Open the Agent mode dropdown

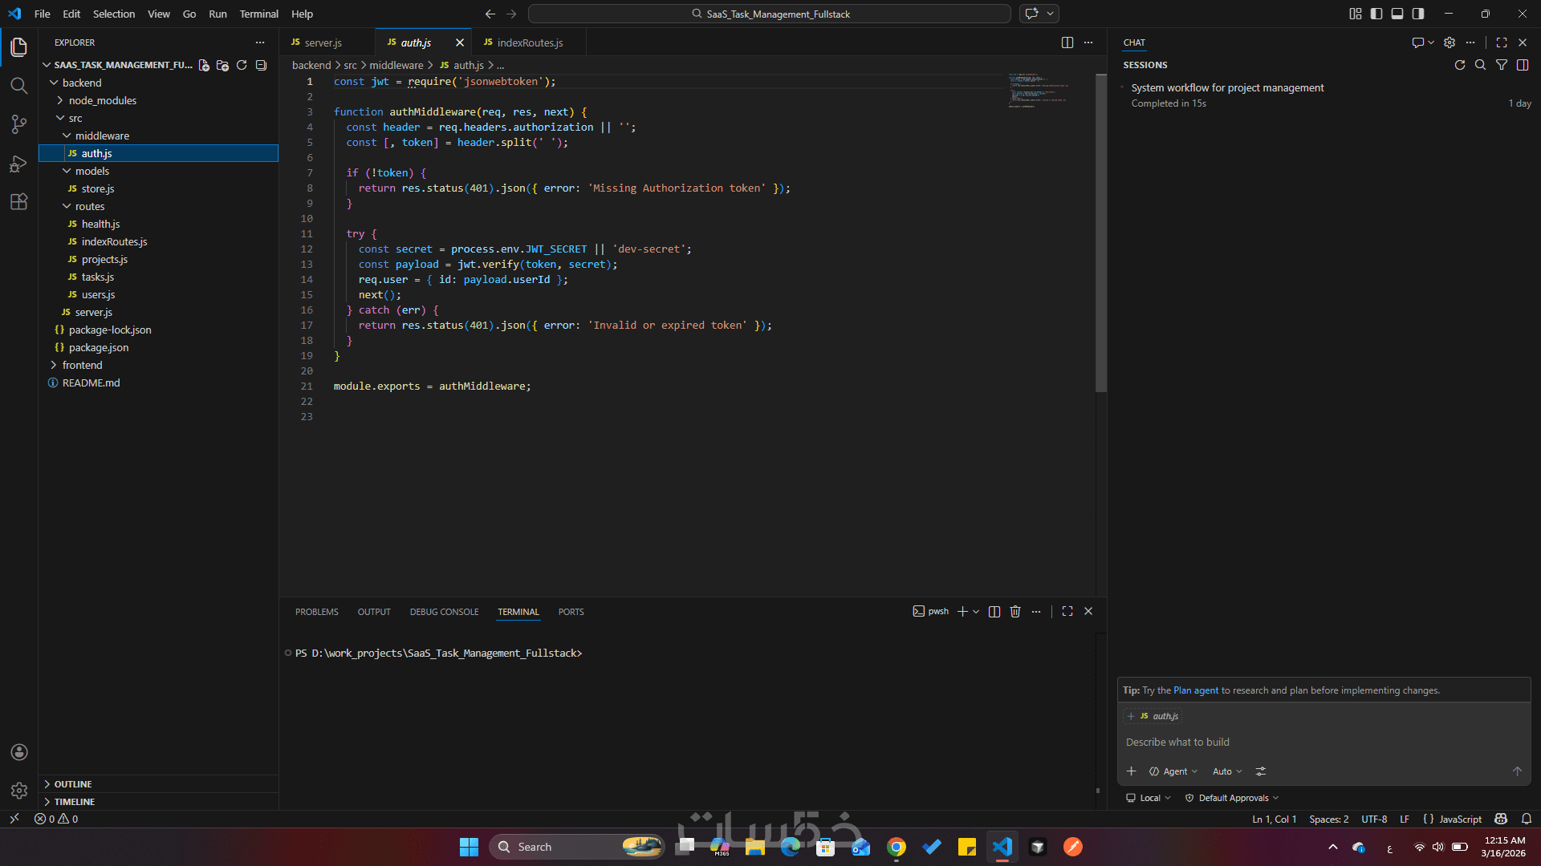pyautogui.click(x=1174, y=771)
